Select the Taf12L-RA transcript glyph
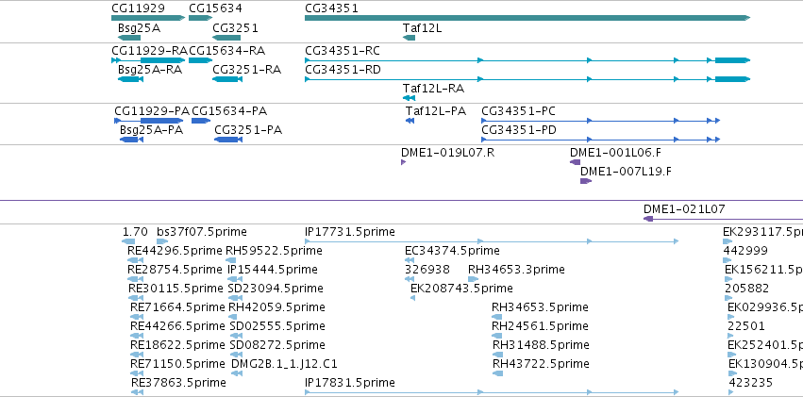 point(410,98)
